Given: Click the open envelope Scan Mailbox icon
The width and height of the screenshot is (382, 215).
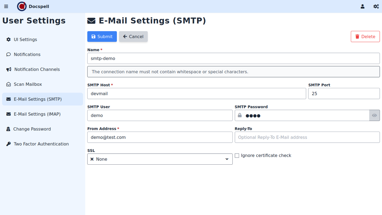Looking at the screenshot, I should point(9,84).
